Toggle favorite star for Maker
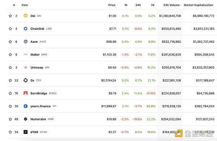The width and height of the screenshot is (217, 141). tap(10, 54)
